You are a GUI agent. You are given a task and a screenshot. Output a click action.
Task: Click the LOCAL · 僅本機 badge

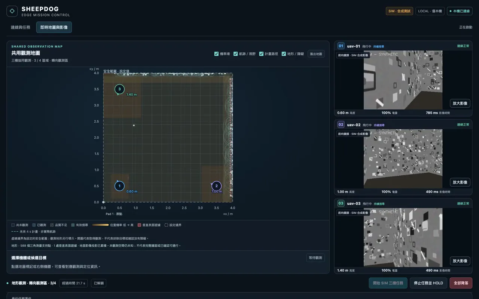tap(430, 11)
